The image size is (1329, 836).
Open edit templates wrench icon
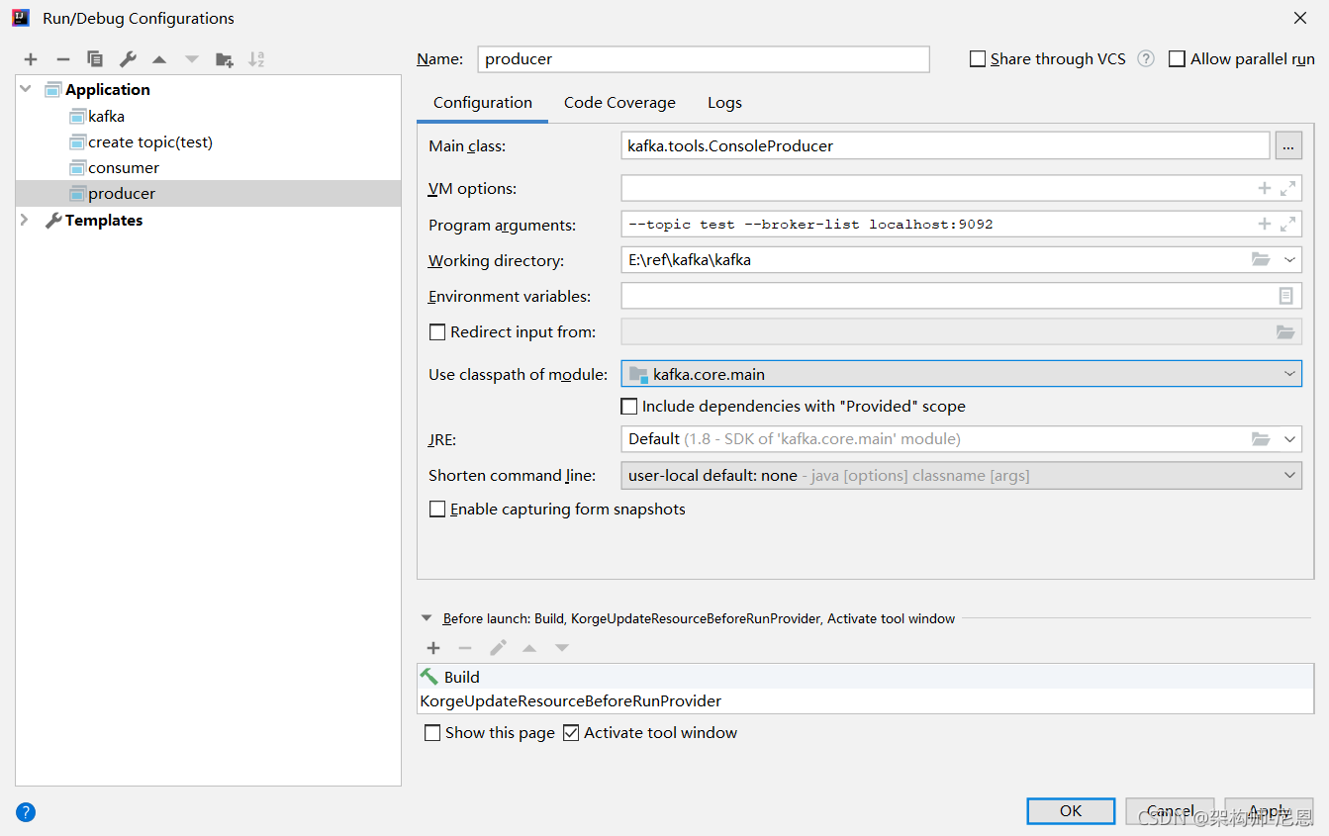coord(128,59)
